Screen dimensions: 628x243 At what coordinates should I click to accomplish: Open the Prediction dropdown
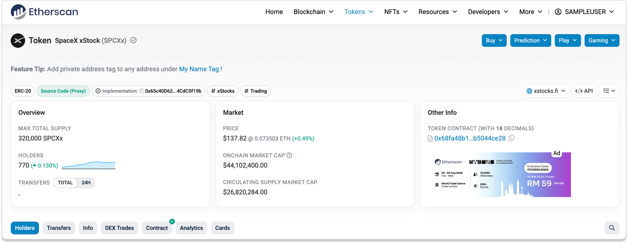tap(531, 40)
